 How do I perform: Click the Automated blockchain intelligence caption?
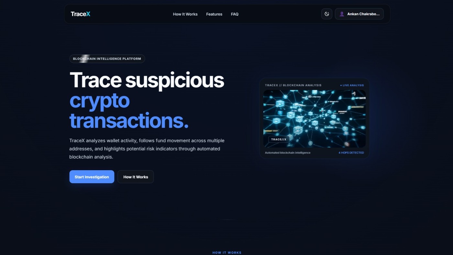pyautogui.click(x=288, y=153)
